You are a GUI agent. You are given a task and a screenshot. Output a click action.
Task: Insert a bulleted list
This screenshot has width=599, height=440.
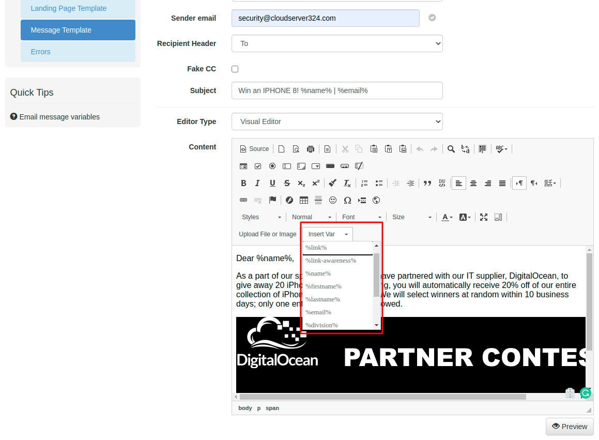[x=379, y=183]
